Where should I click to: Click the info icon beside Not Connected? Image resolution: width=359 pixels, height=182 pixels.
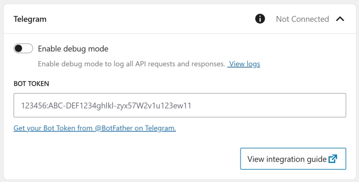(260, 19)
